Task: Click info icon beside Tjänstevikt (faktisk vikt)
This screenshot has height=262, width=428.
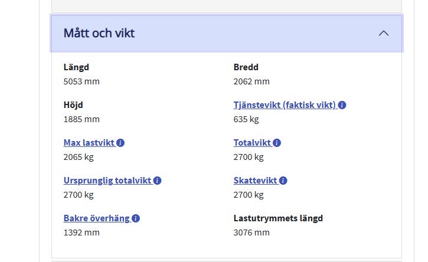Action: coord(342,105)
